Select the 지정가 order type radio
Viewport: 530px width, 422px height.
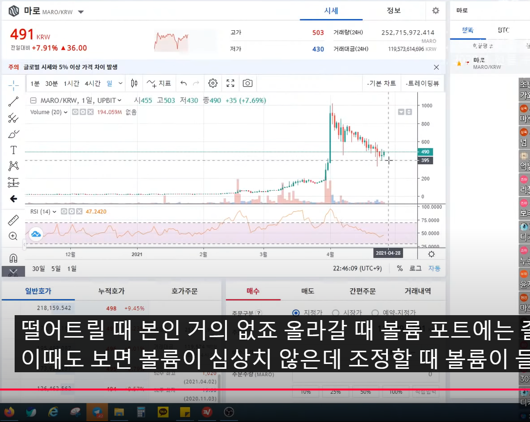coord(296,313)
